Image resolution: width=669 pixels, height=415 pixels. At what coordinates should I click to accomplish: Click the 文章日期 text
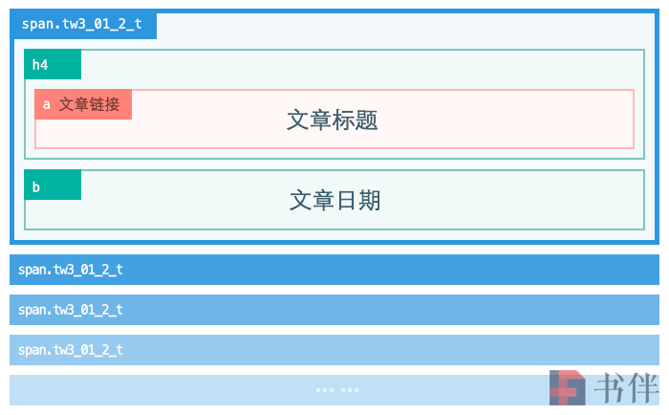(x=334, y=200)
